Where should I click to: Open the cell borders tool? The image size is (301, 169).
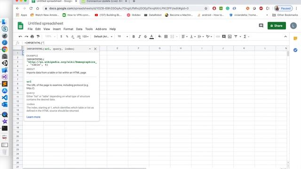(x=166, y=37)
